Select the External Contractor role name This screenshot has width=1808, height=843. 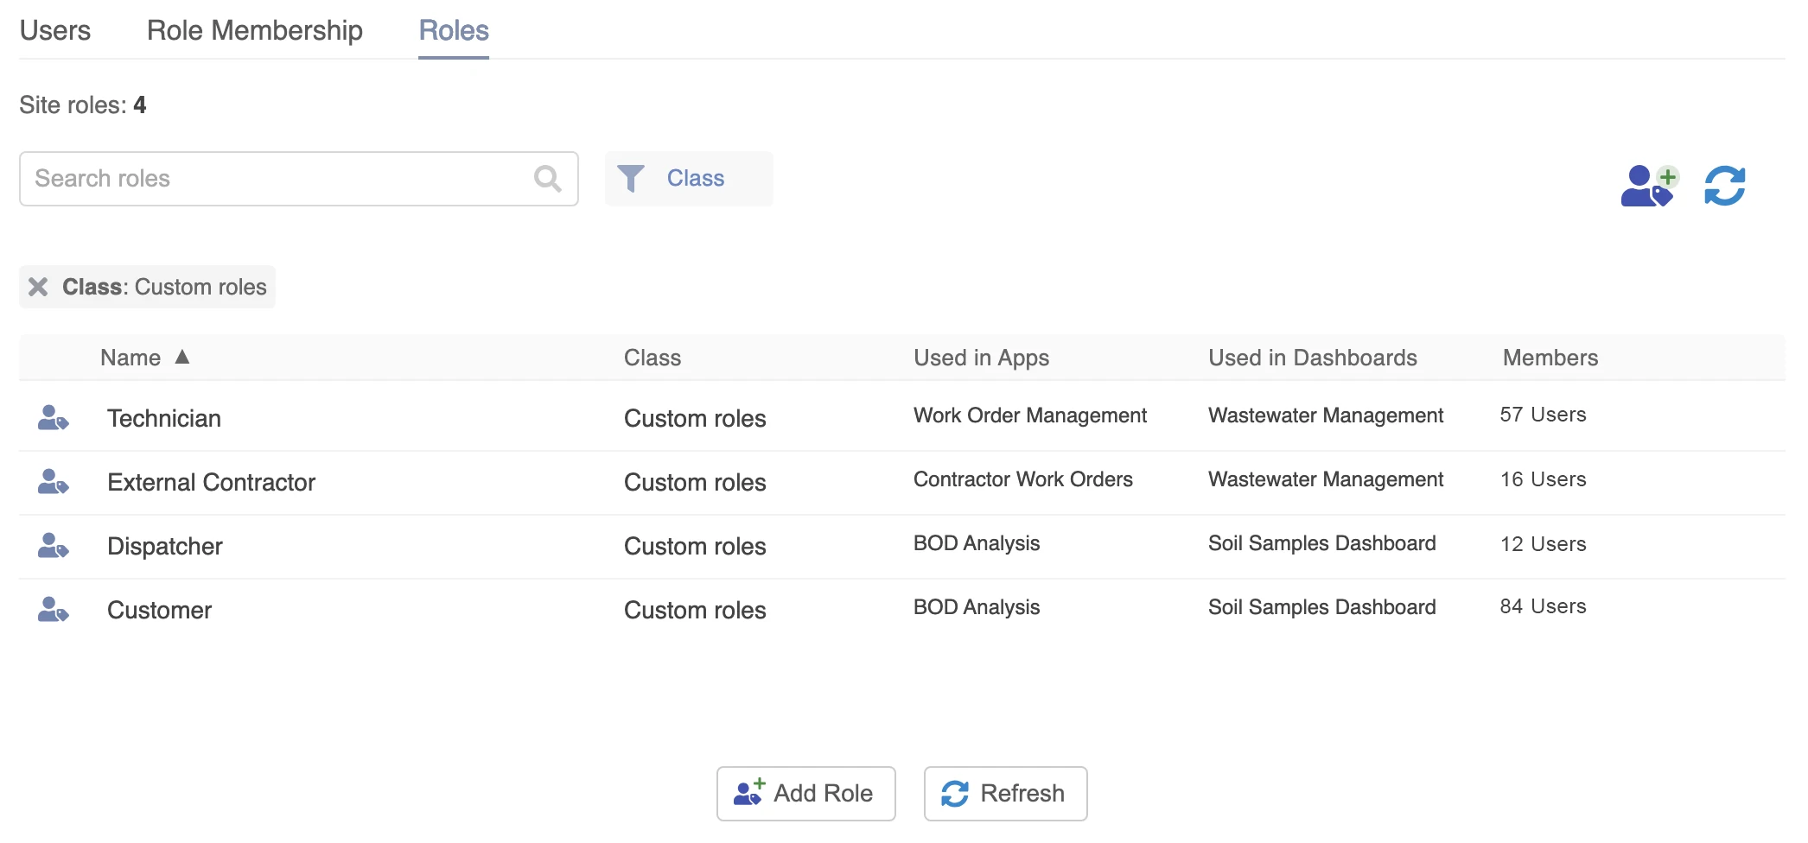click(211, 482)
